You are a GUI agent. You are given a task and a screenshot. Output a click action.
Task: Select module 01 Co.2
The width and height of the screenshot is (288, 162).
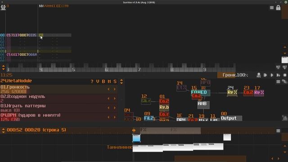coord(164,101)
